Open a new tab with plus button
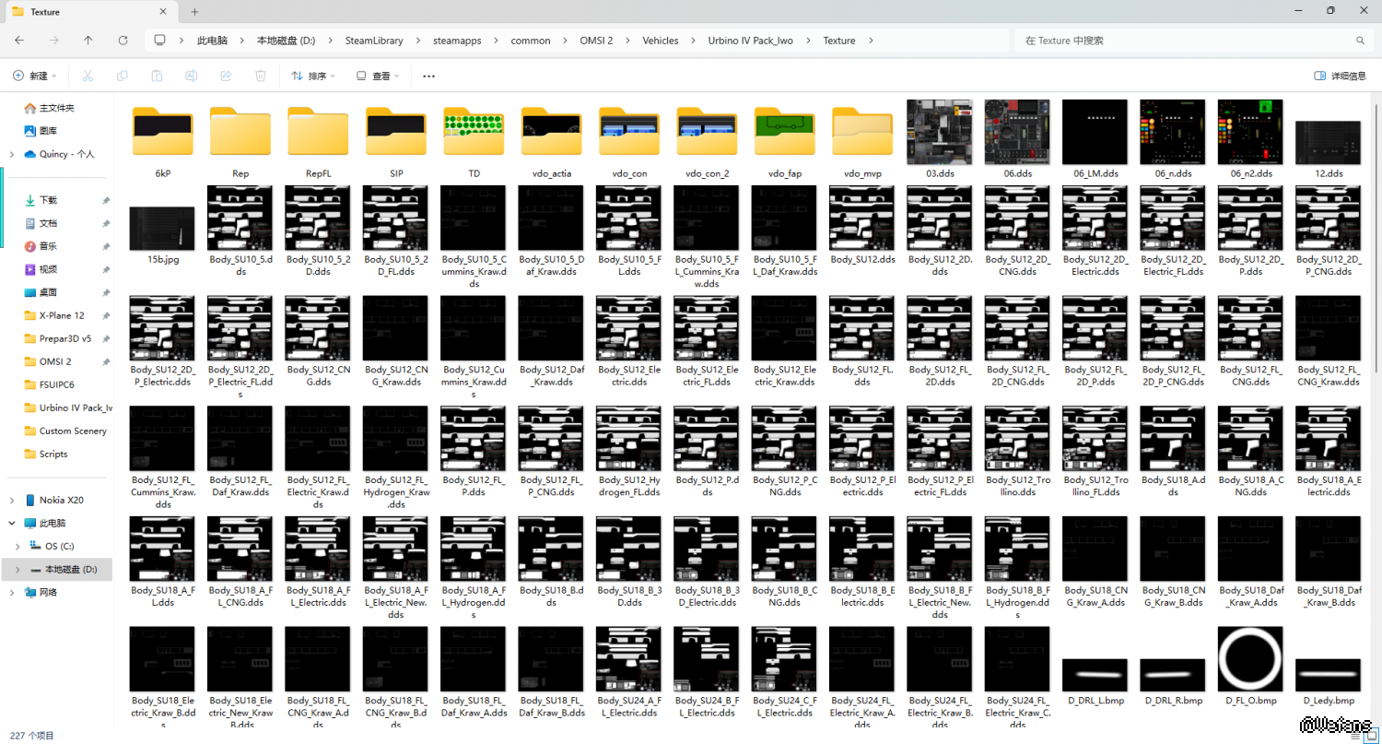 tap(194, 12)
